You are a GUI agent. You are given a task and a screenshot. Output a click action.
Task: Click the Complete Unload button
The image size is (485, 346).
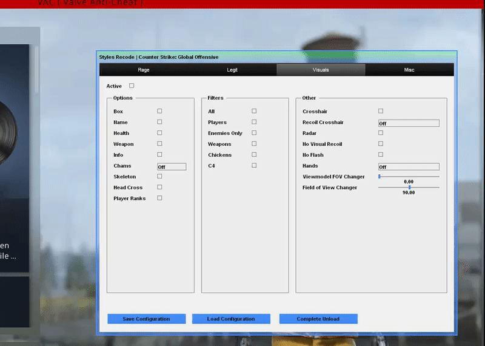(318, 319)
